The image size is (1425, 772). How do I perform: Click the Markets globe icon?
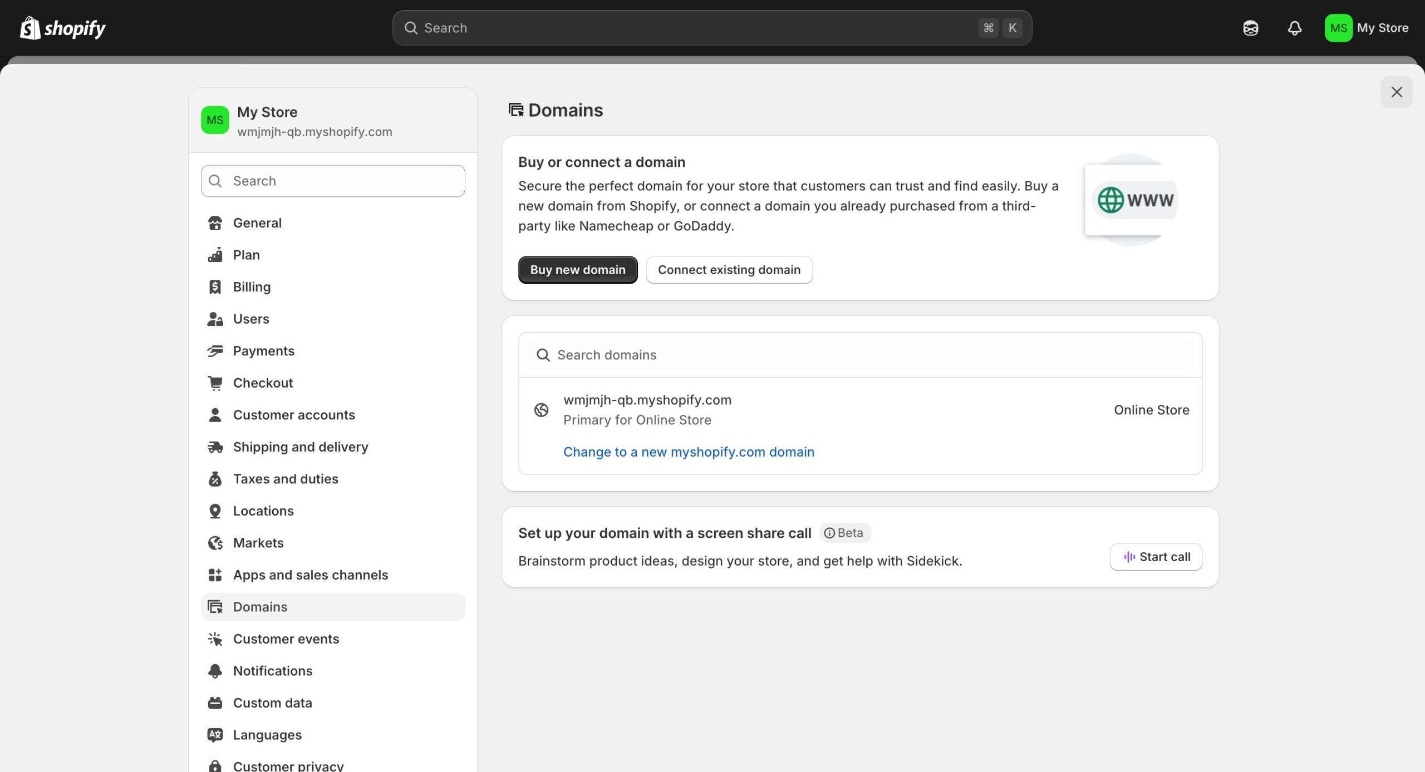(x=215, y=543)
